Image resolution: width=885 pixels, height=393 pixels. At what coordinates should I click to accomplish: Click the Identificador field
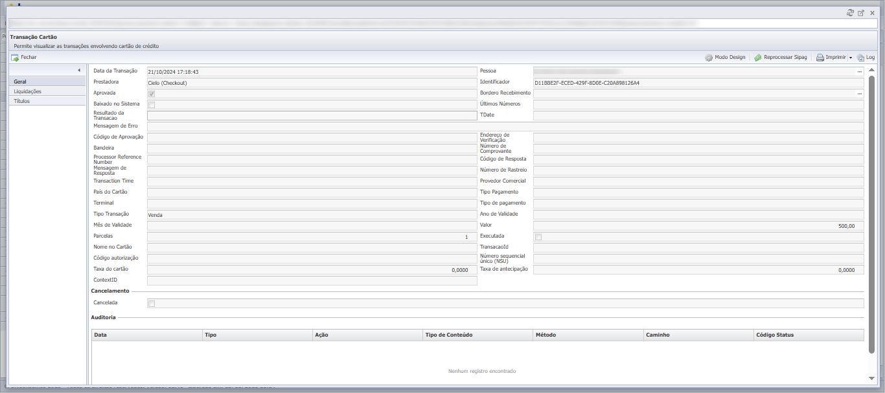pos(698,83)
